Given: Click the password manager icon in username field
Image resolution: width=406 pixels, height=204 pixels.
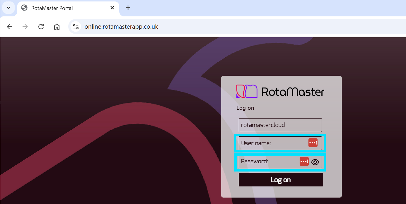Looking at the screenshot, I should [313, 143].
